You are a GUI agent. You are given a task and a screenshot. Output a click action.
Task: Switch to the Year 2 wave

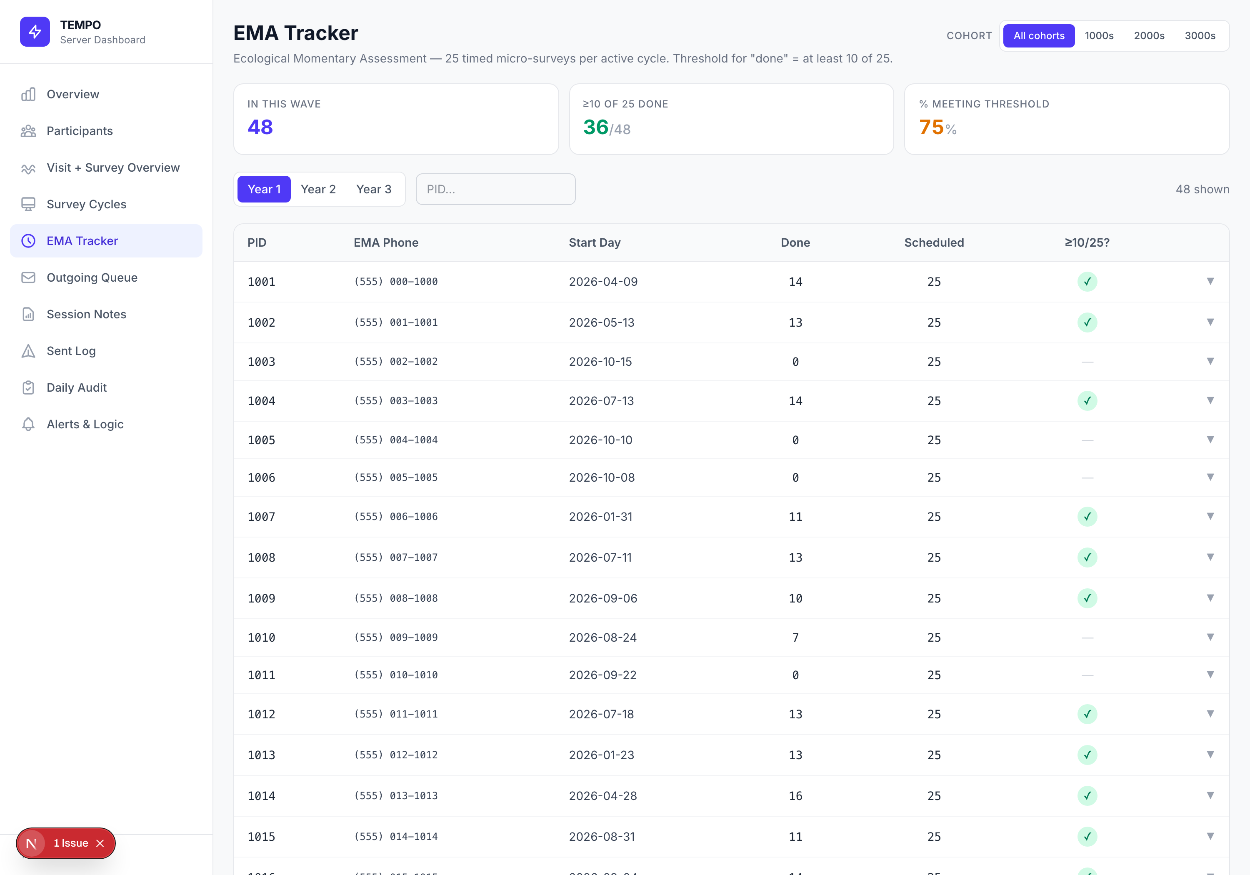[318, 190]
